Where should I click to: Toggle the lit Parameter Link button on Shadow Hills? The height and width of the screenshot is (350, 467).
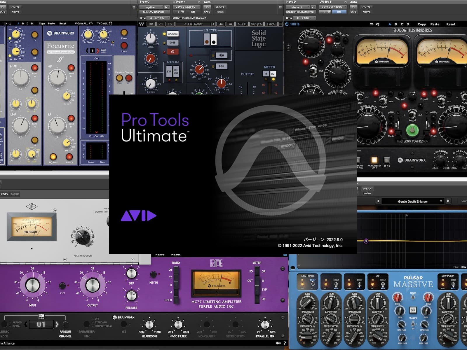pyautogui.click(x=374, y=160)
